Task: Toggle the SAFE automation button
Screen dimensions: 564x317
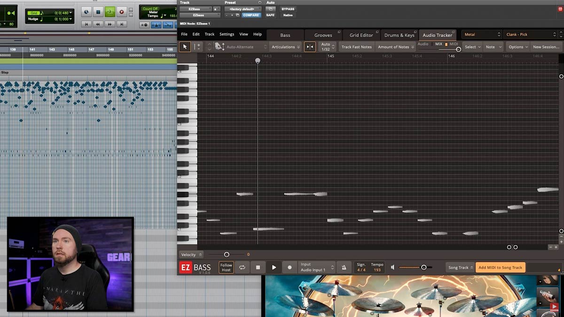Action: point(270,15)
